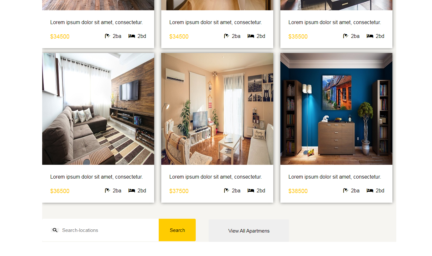Click the bath icon on $36500 card
The height and width of the screenshot is (256, 432).
pos(108,190)
